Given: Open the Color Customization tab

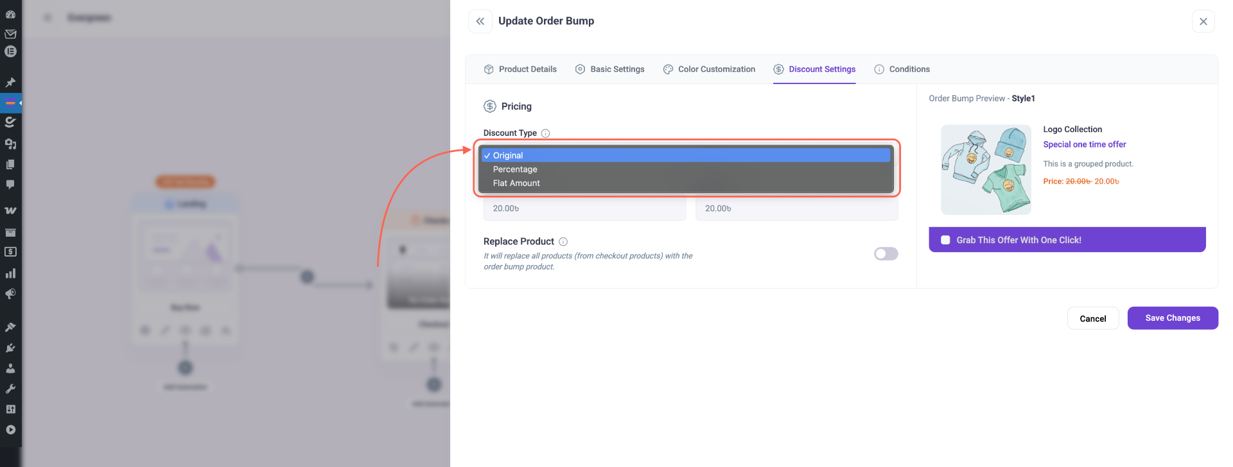Looking at the screenshot, I should 709,69.
